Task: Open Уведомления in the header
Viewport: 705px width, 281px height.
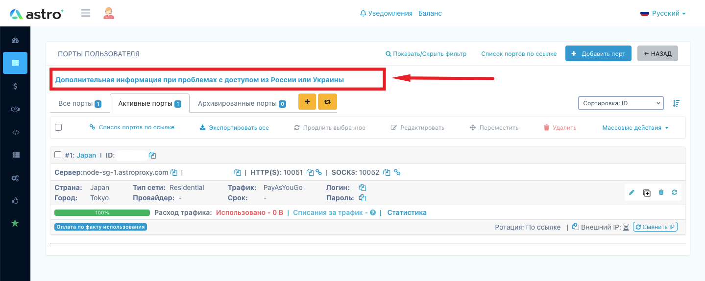Action: pyautogui.click(x=386, y=13)
